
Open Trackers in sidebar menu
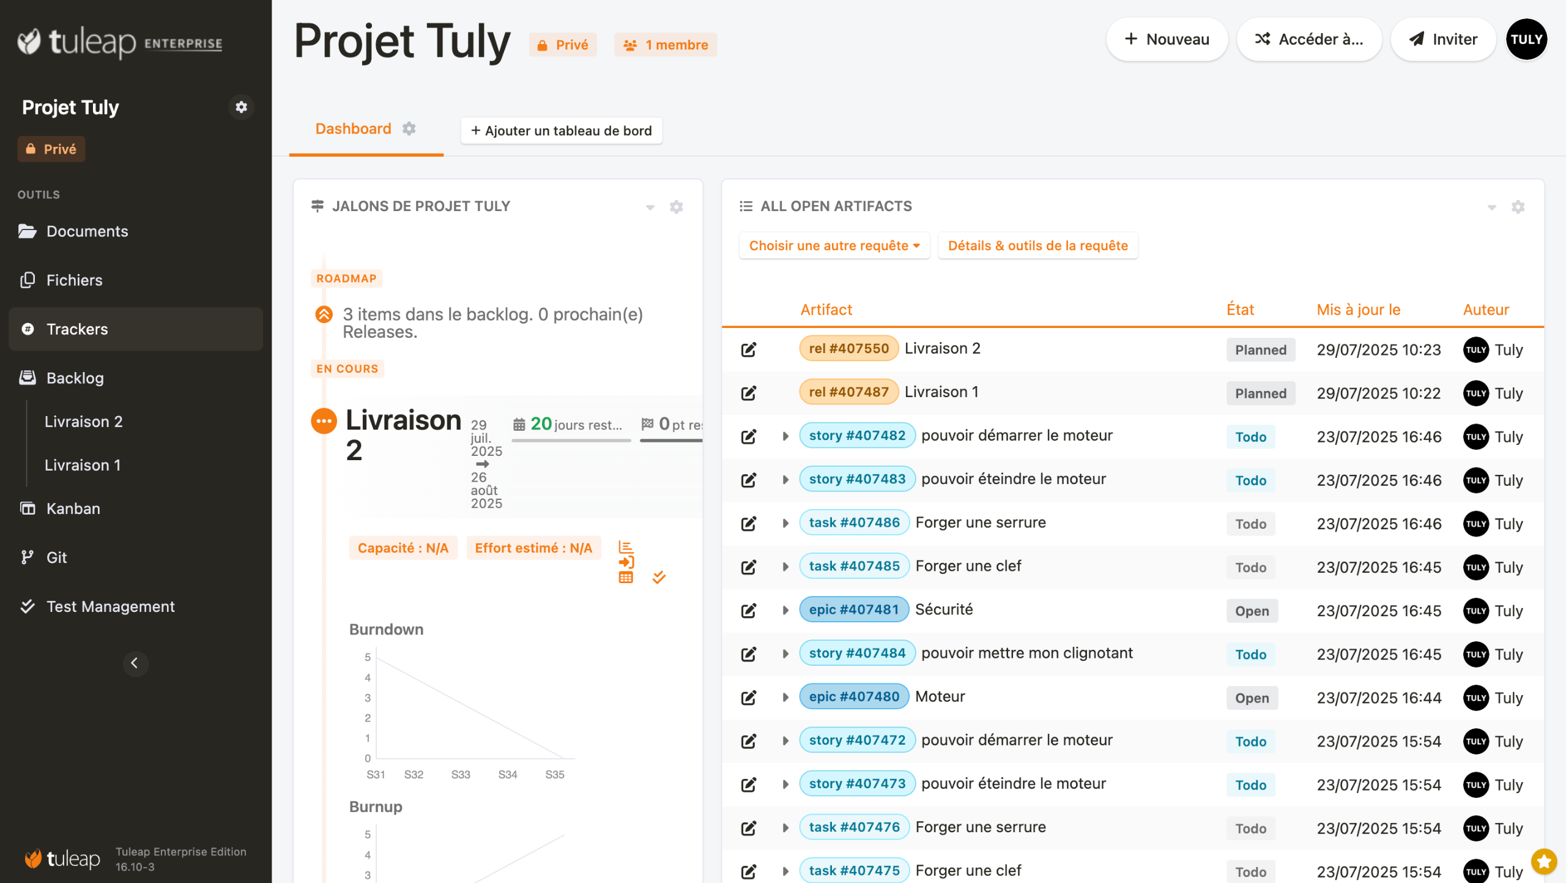pyautogui.click(x=76, y=329)
